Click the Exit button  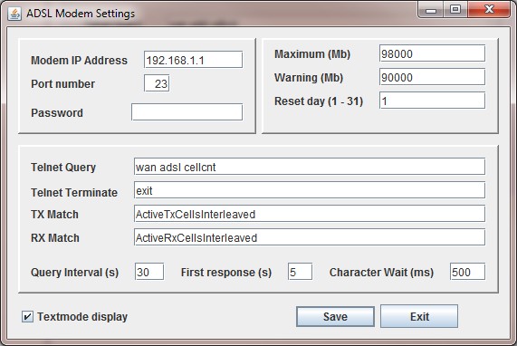coord(419,316)
